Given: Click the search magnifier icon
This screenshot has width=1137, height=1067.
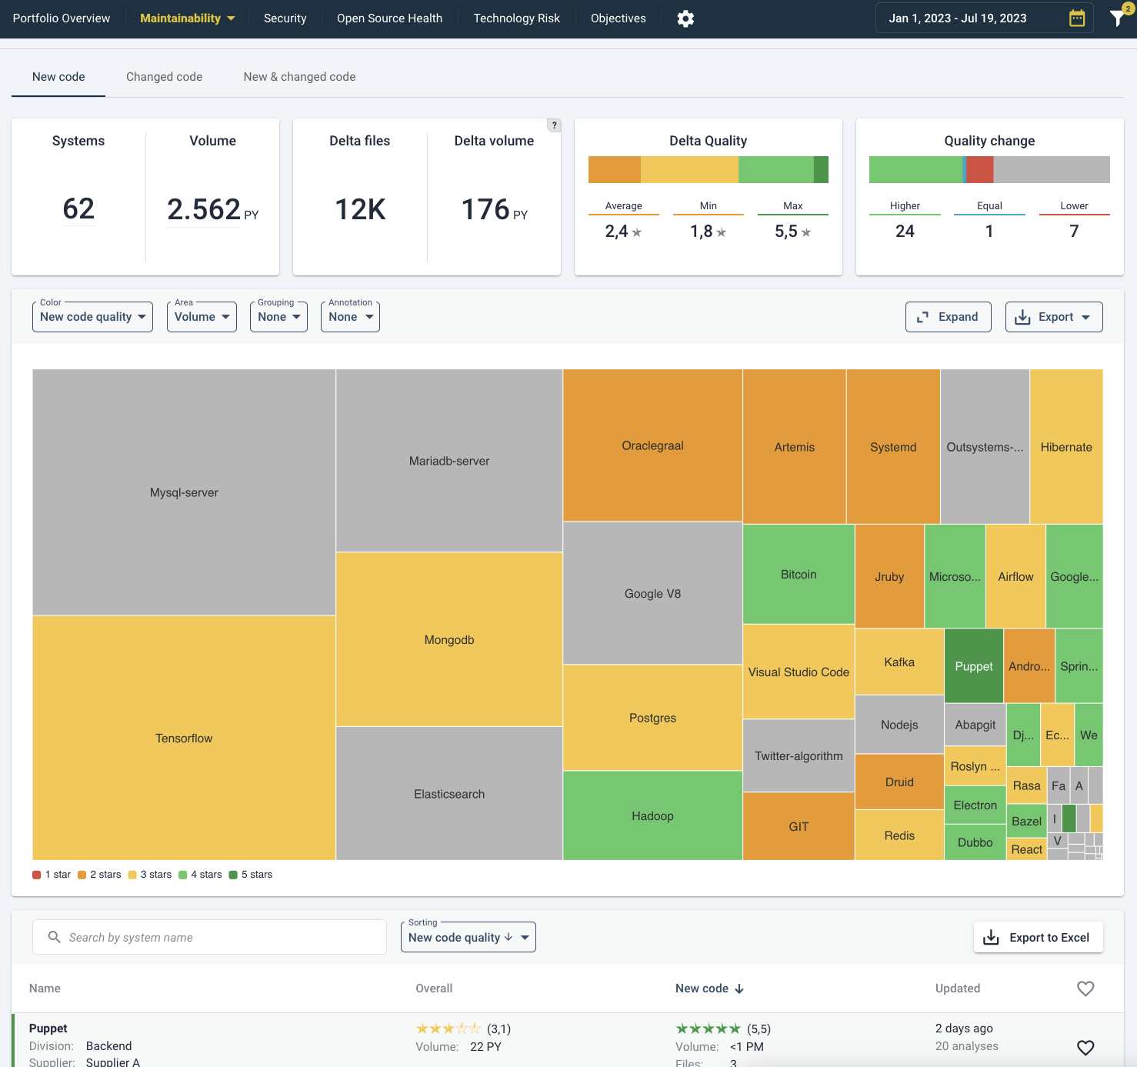Looking at the screenshot, I should coord(54,937).
